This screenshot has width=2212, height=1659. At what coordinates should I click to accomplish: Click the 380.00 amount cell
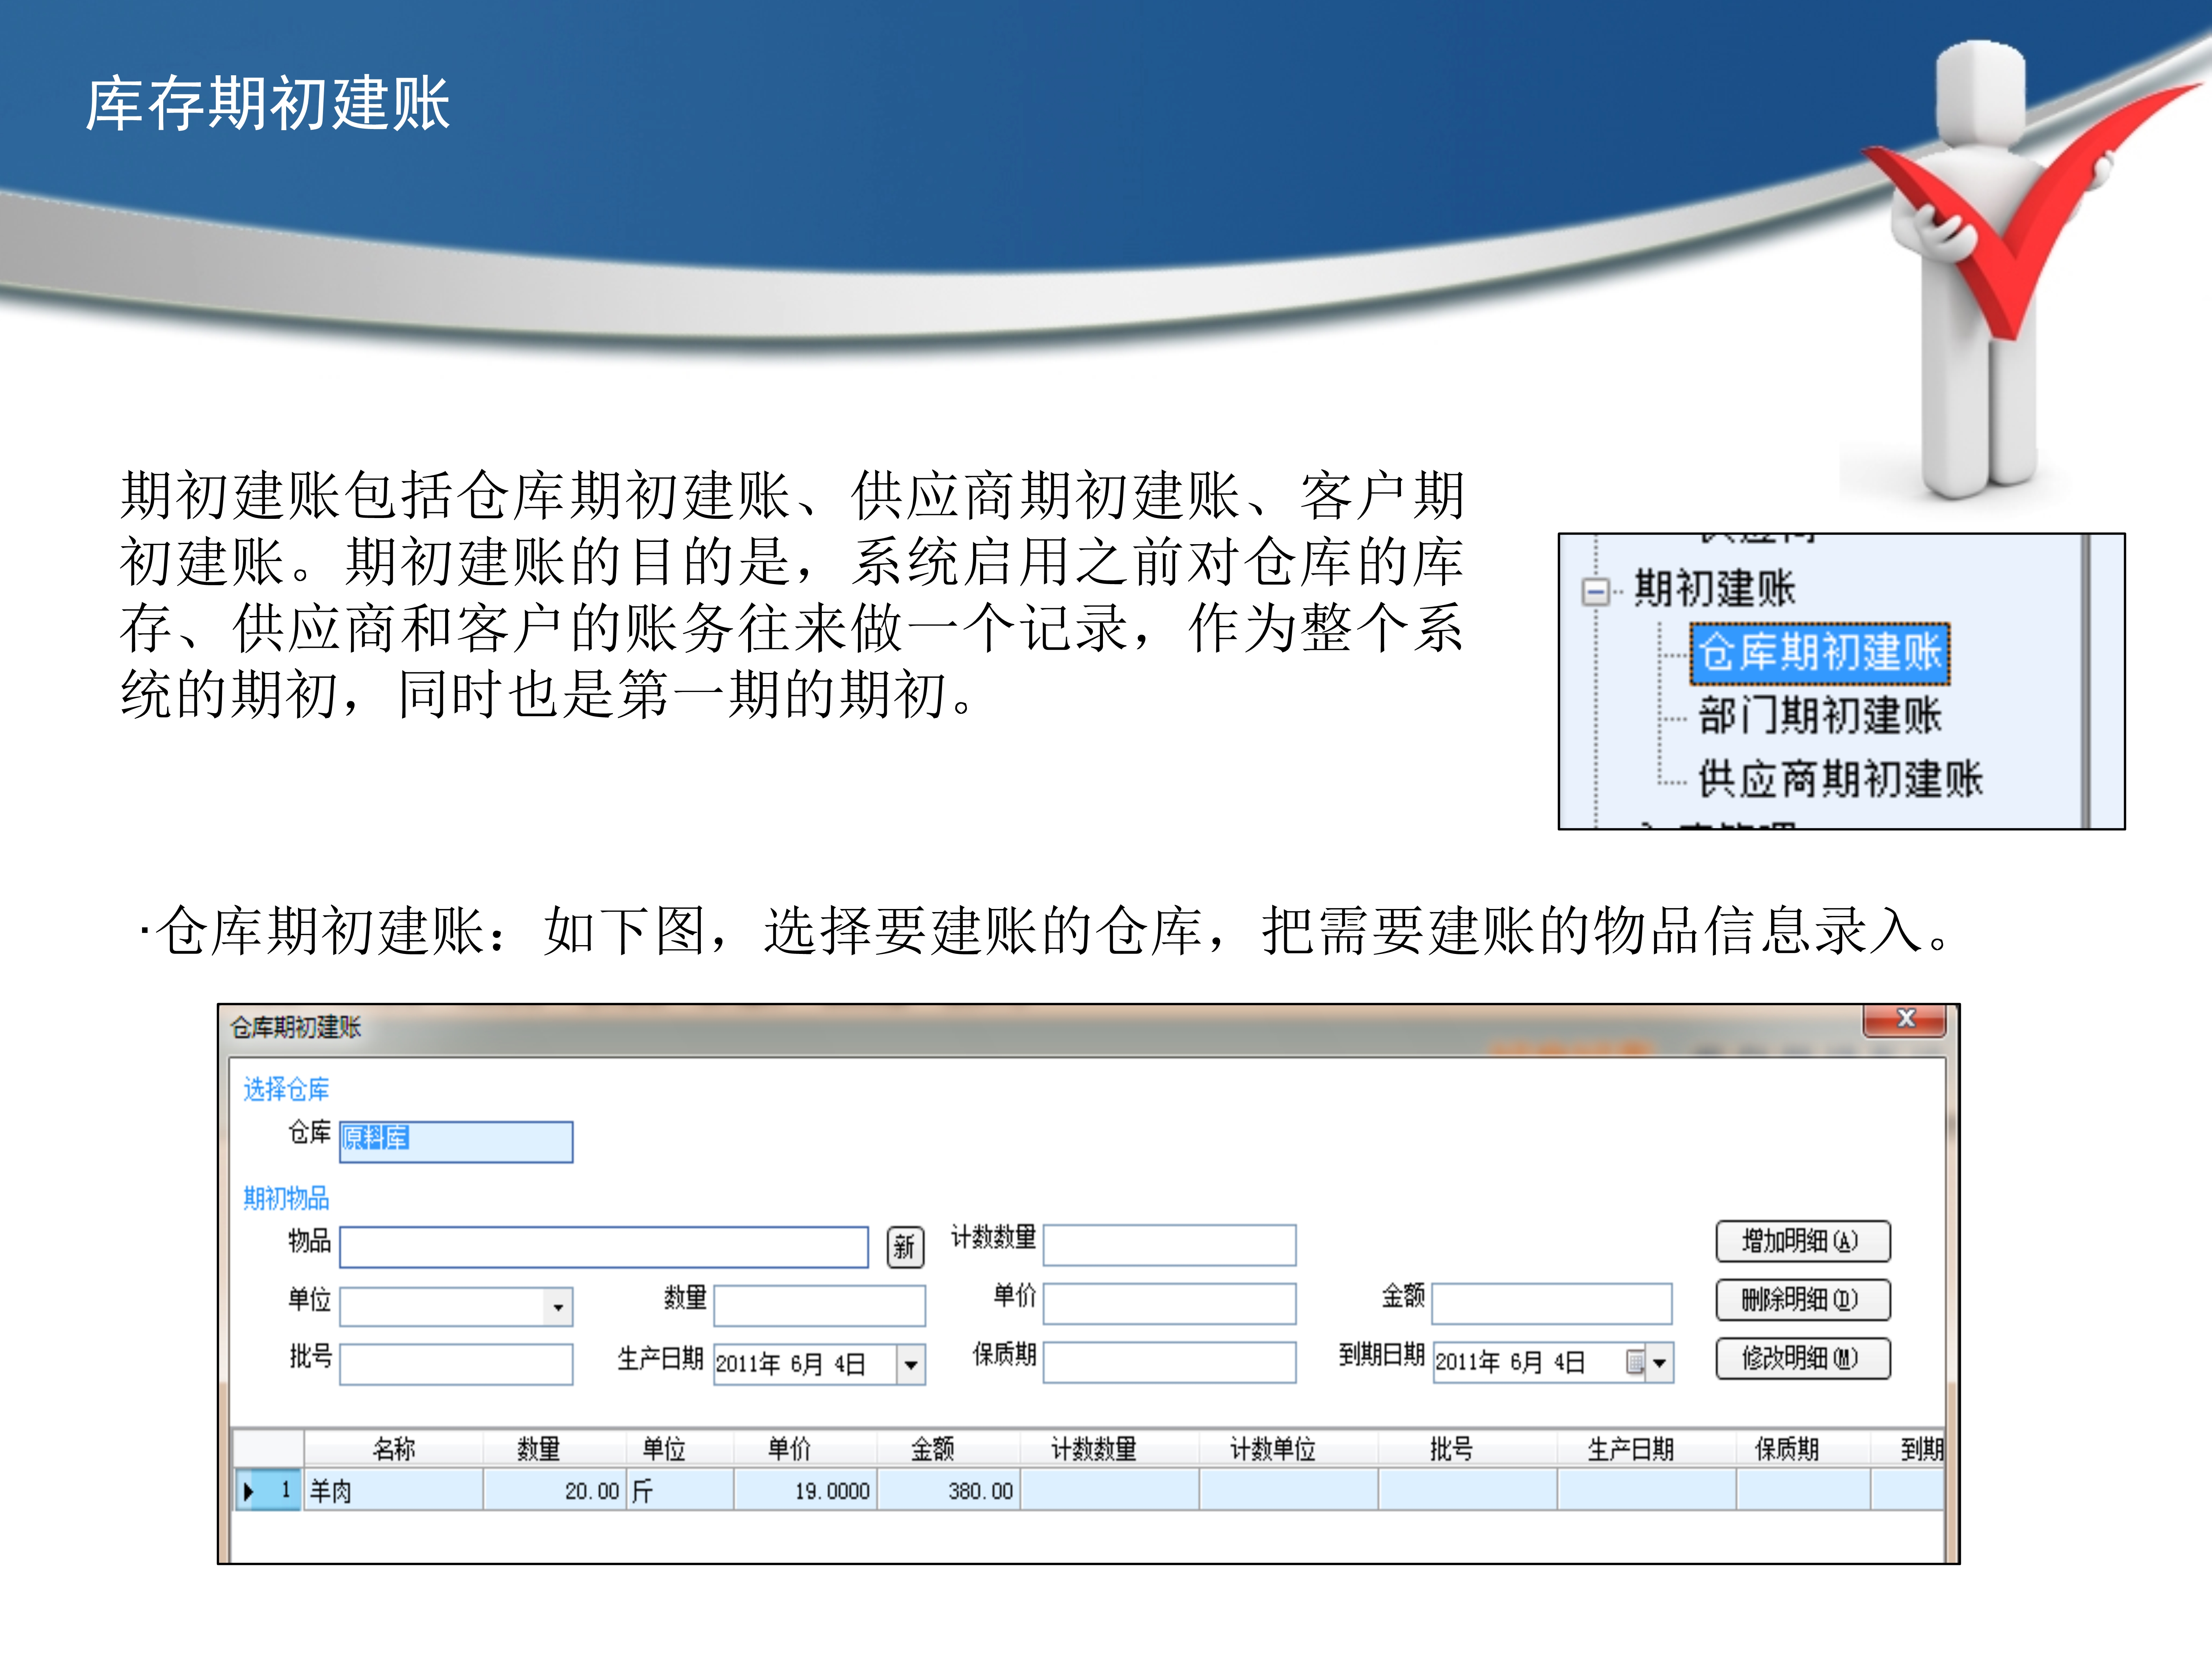[948, 1490]
